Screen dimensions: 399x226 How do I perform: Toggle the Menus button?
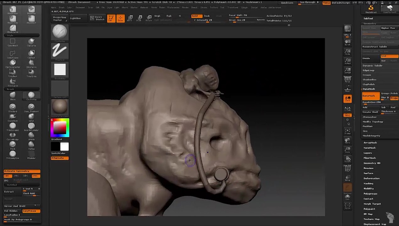coord(326,3)
